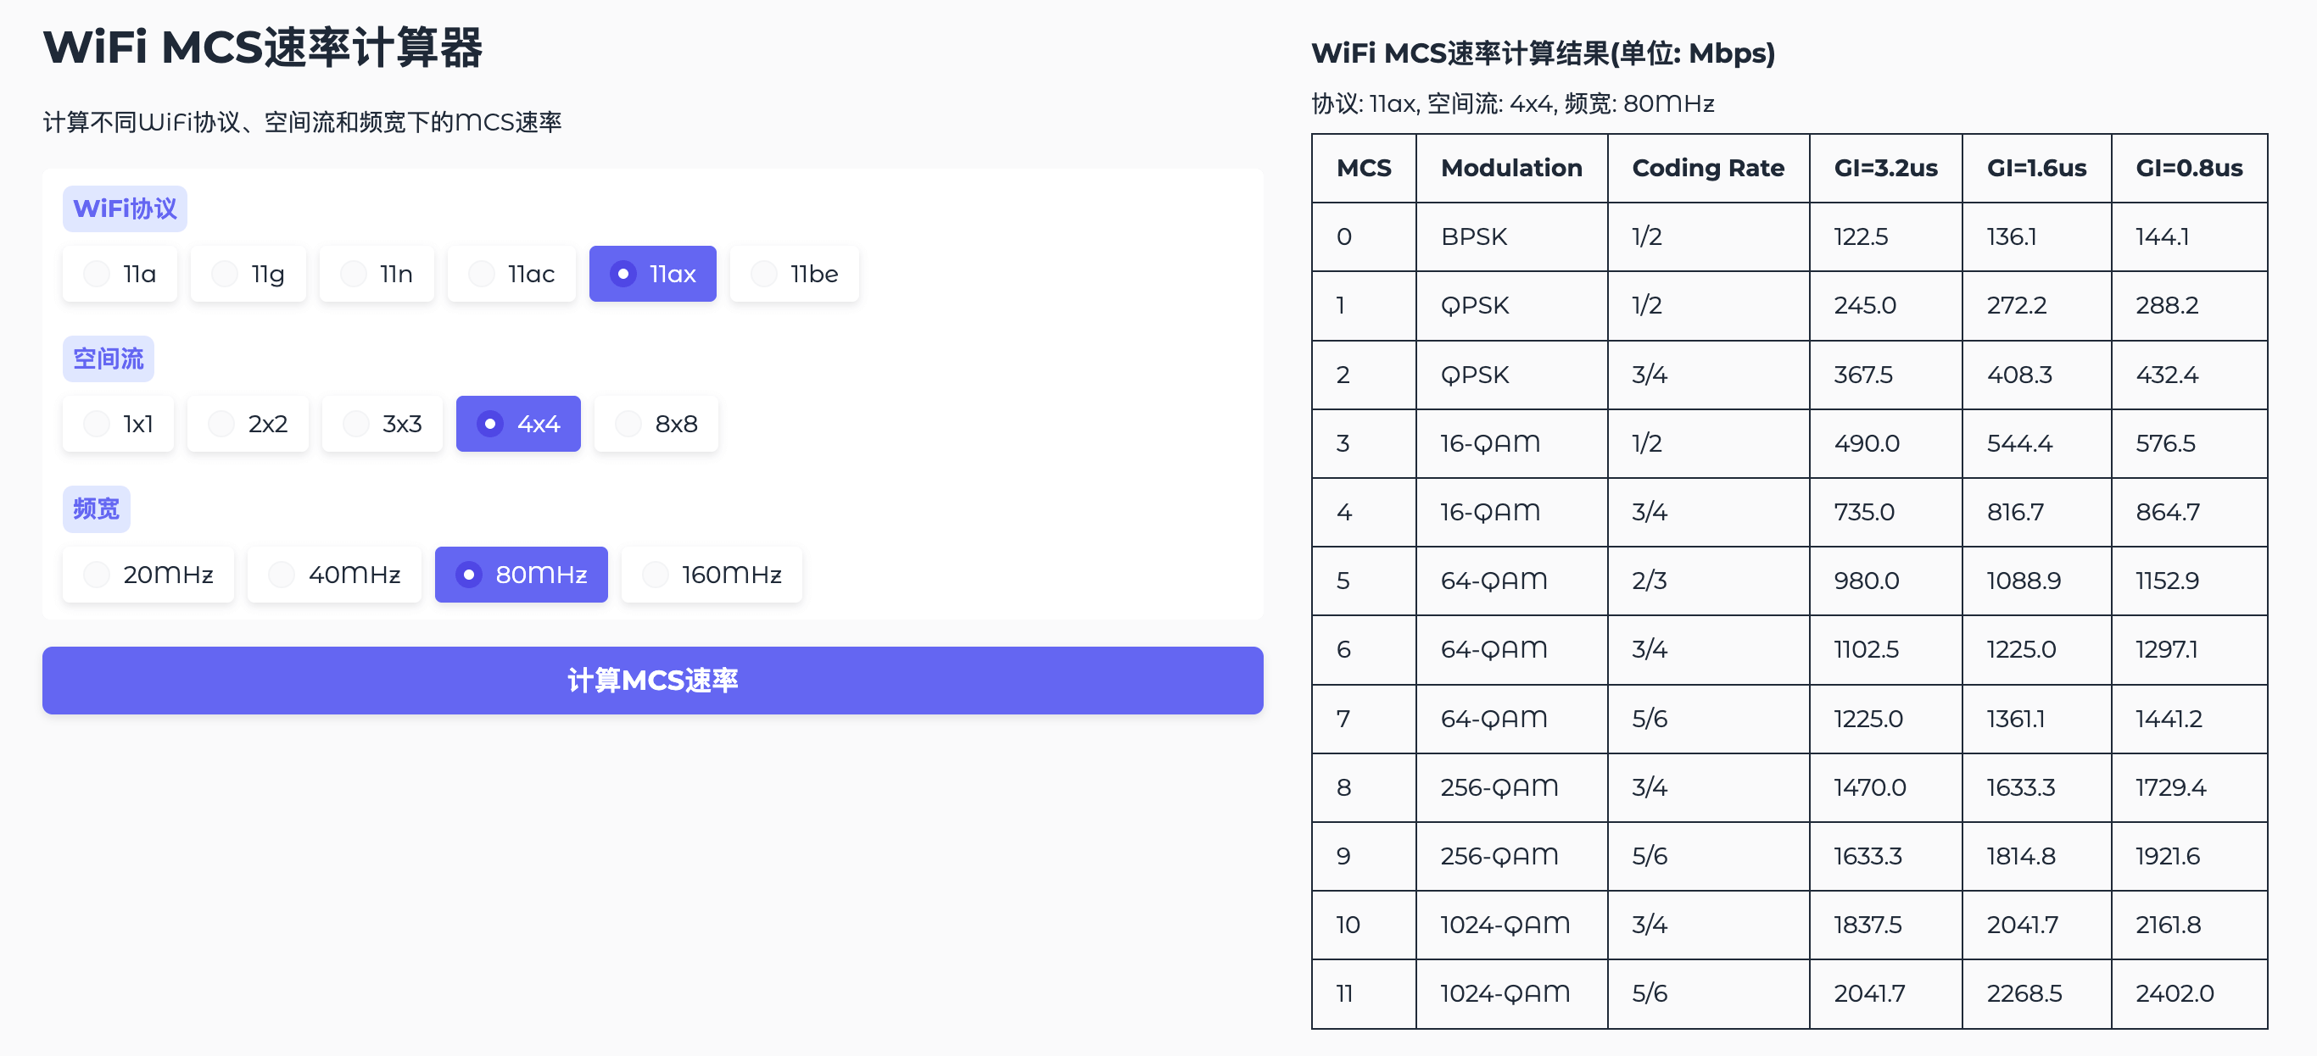Click the 544.4 rate value

pyautogui.click(x=2037, y=444)
